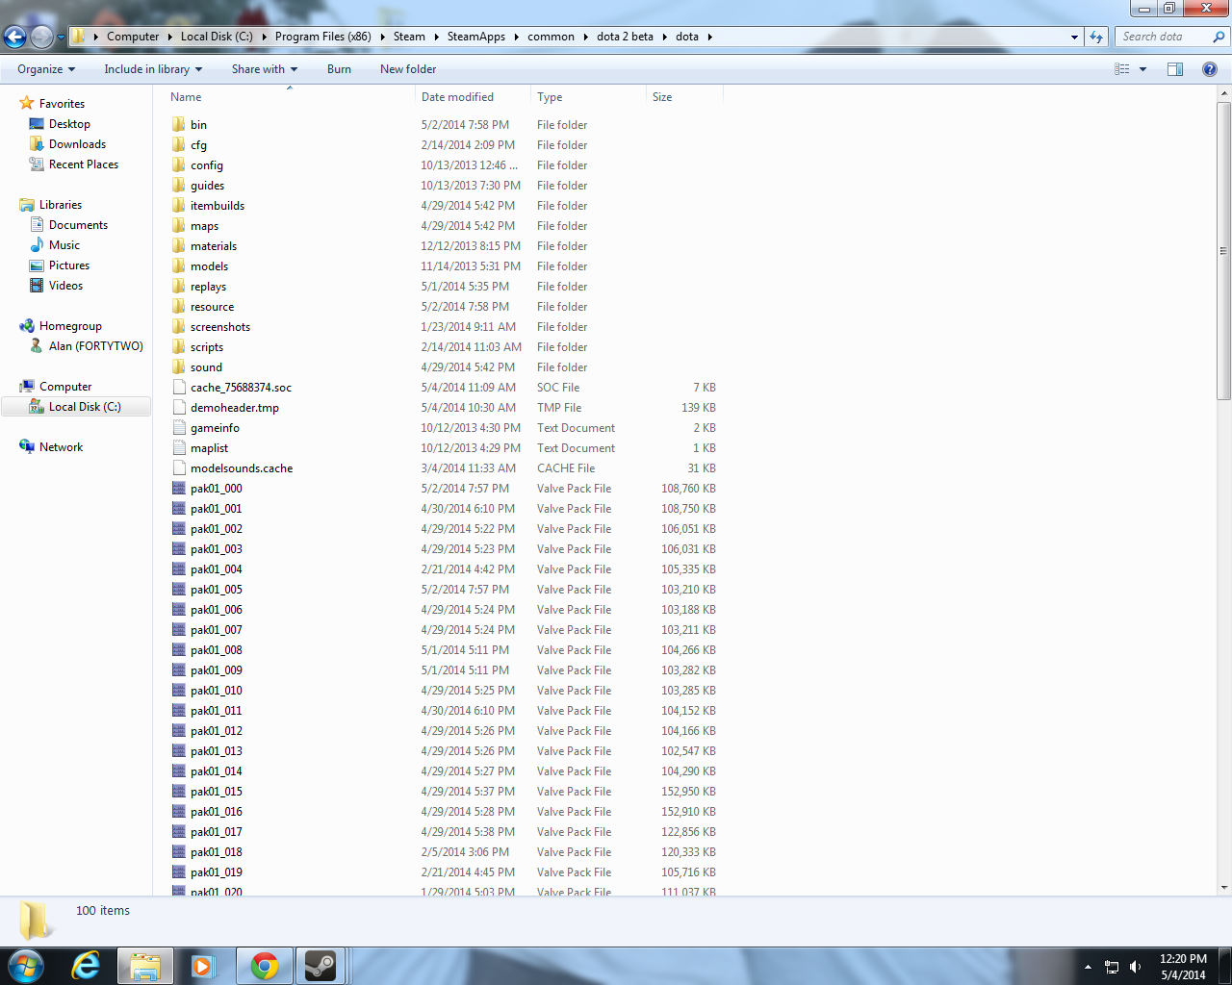
Task: Click the Back navigation arrow button
Action: [x=15, y=38]
